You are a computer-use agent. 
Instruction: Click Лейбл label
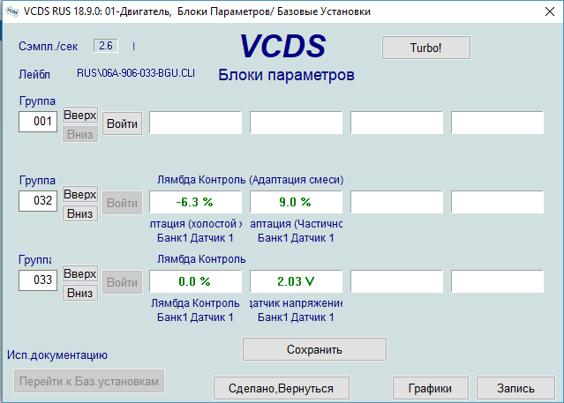click(x=34, y=74)
